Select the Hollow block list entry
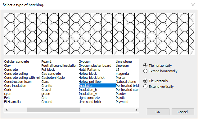 click(88, 74)
